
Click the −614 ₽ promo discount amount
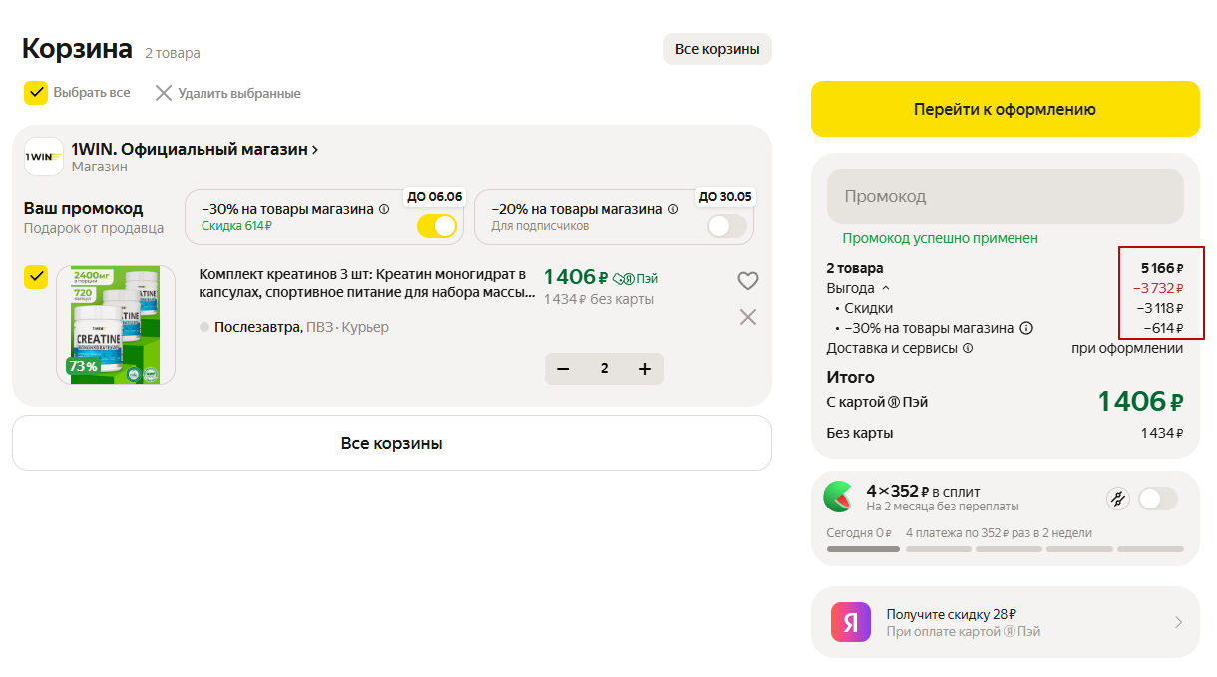1163,328
